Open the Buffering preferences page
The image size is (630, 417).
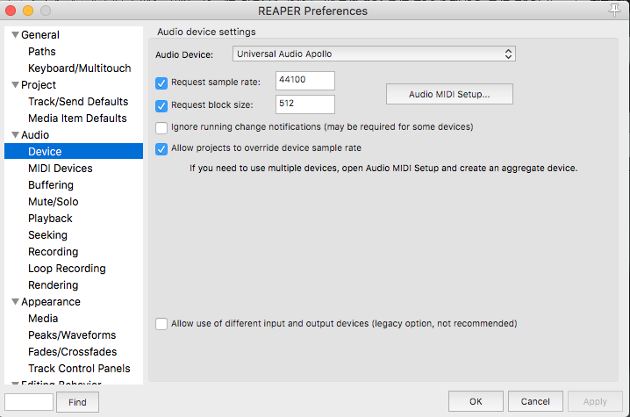click(51, 185)
